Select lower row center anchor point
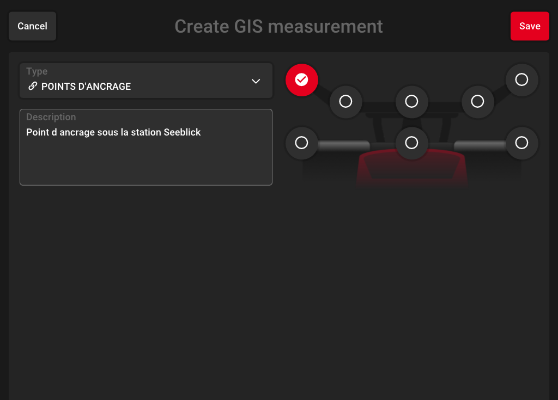This screenshot has height=400, width=558. (x=411, y=143)
